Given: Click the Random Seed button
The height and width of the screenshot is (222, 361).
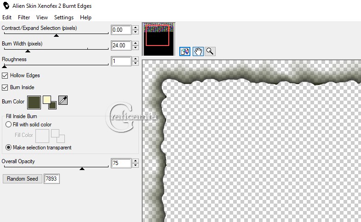Looking at the screenshot, I should [x=23, y=179].
